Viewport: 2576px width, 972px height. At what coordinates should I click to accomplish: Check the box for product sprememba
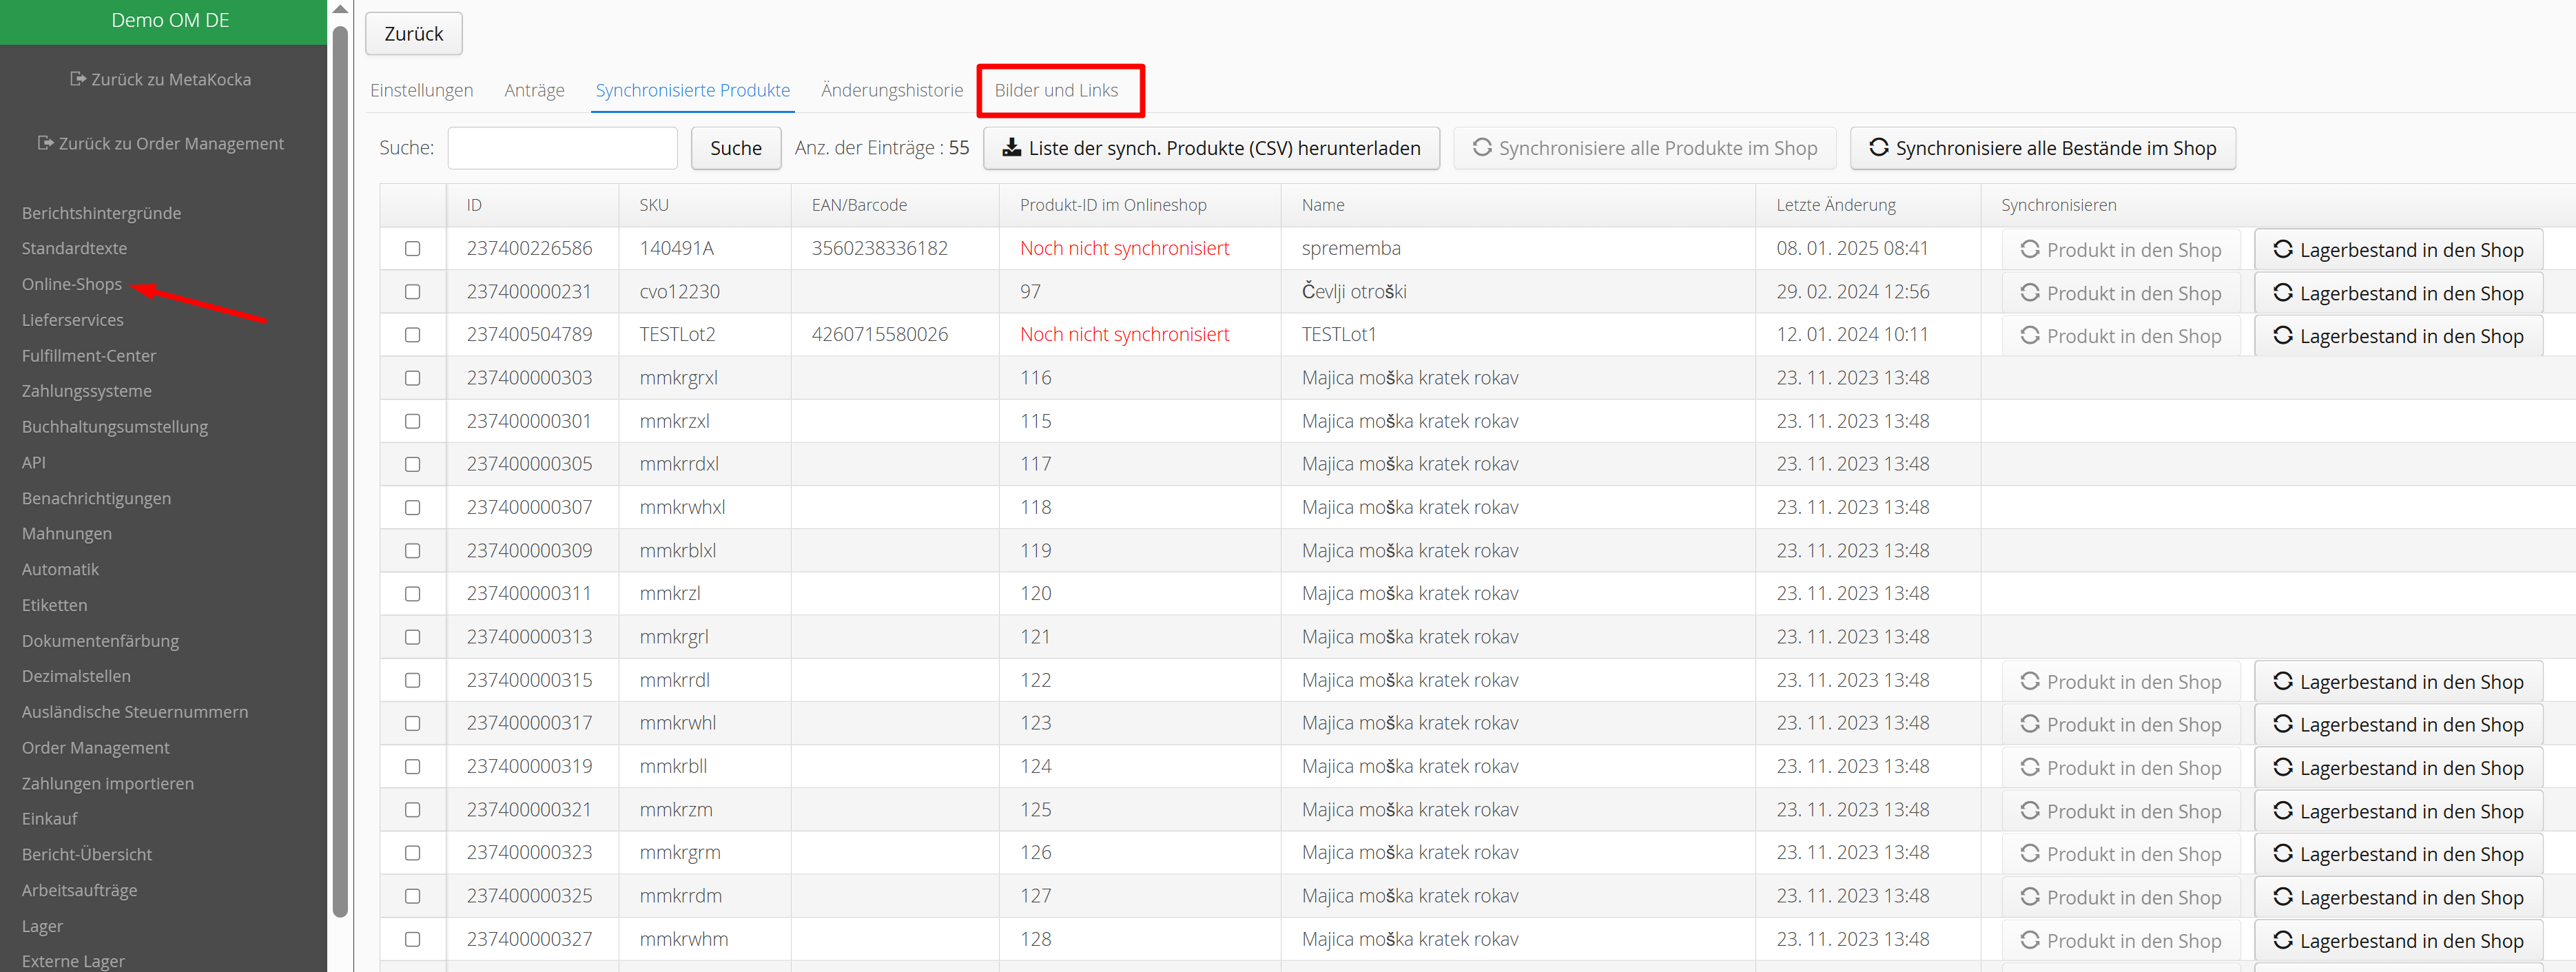tap(412, 248)
